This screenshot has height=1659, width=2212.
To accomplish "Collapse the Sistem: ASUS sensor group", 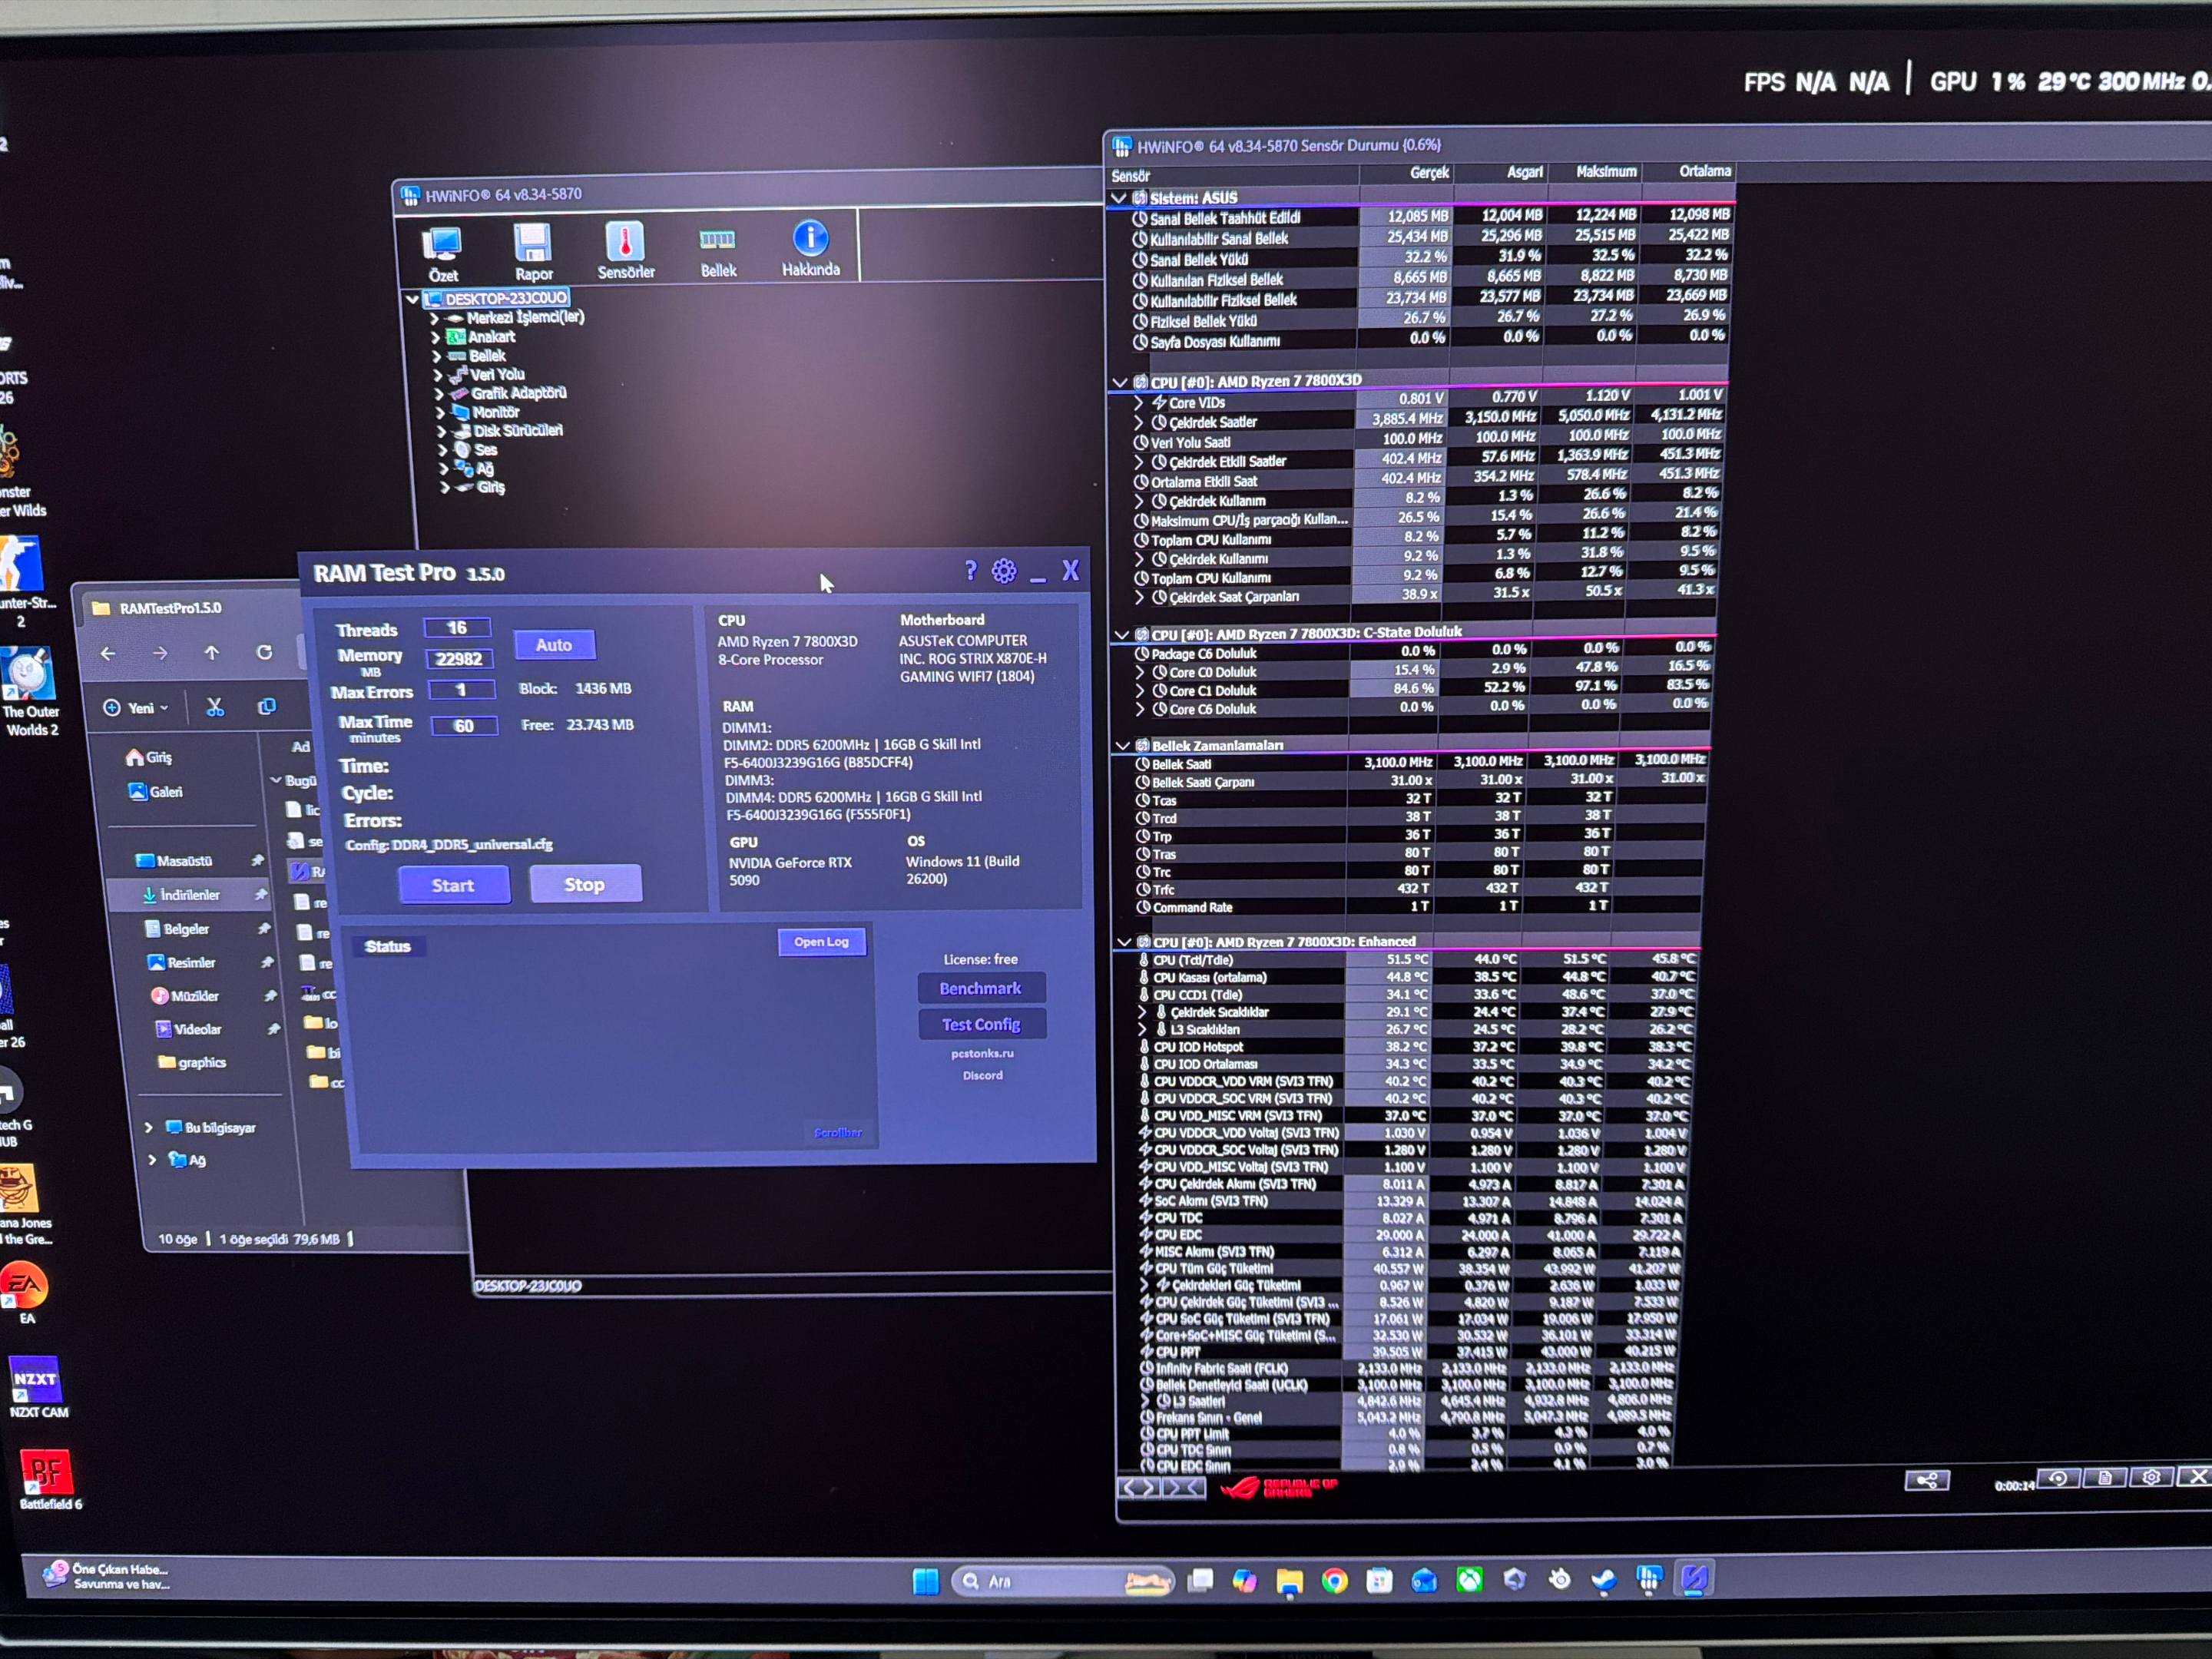I will pos(1120,198).
